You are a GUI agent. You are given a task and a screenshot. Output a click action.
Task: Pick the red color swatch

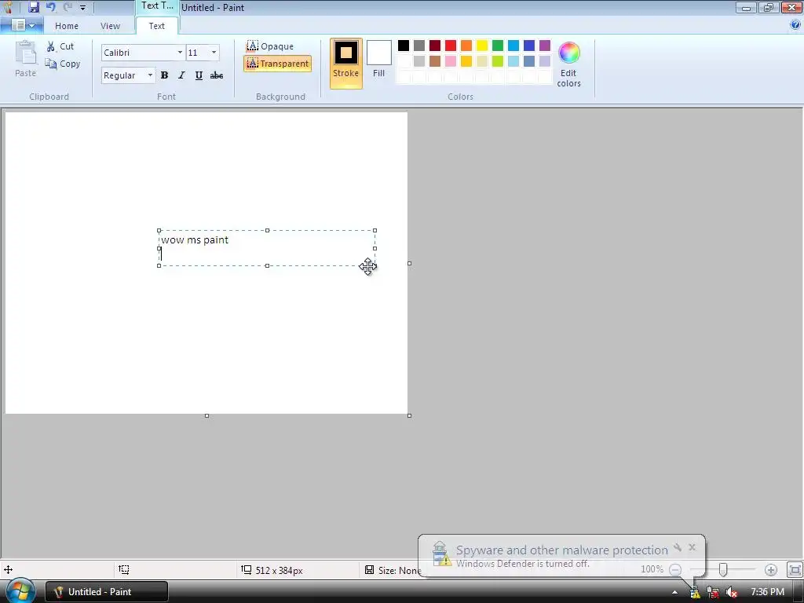coord(451,46)
